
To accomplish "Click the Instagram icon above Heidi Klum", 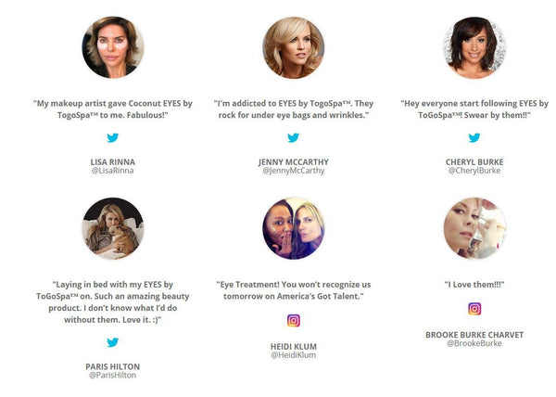I will pos(294,320).
